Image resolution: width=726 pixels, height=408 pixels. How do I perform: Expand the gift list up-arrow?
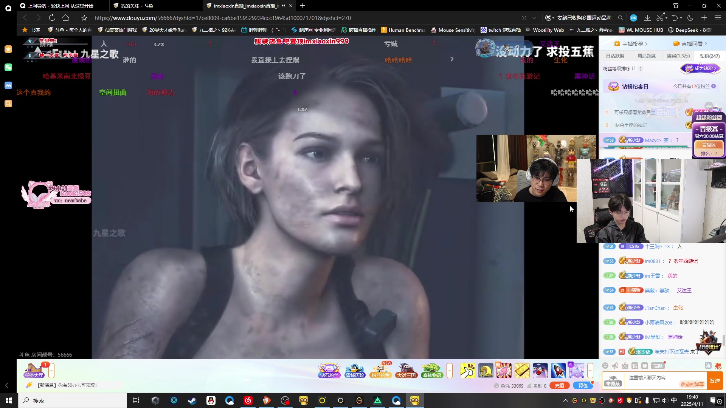click(x=590, y=371)
